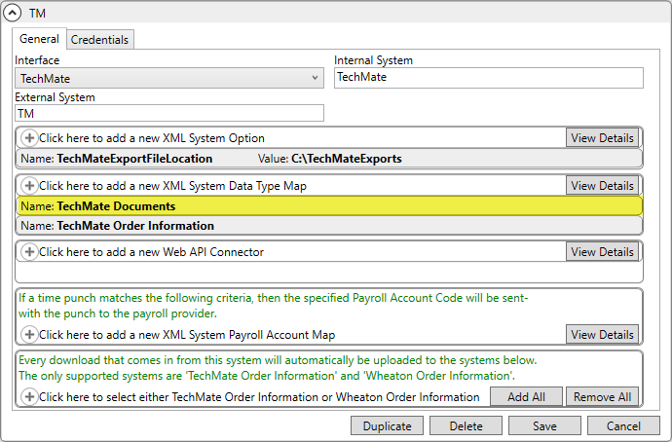View Details for XML System Data Type Map
This screenshot has height=442, width=672.
coord(602,186)
